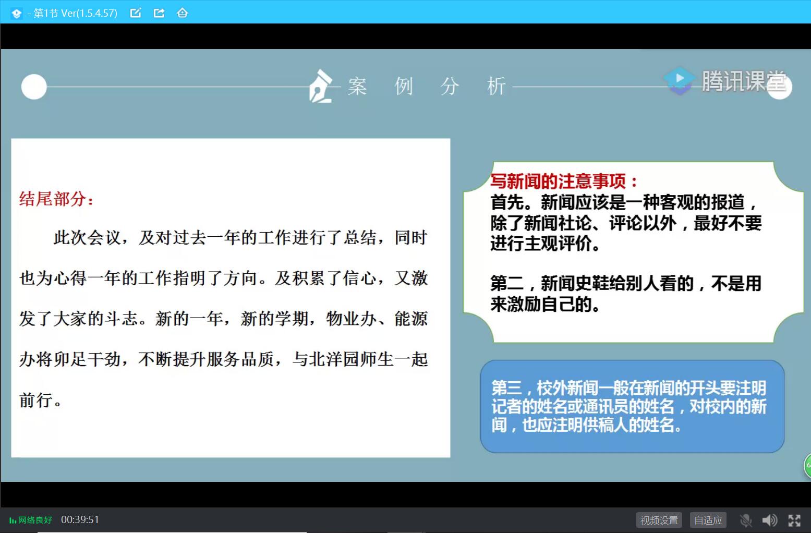Click the house-shaped icon in title bar
Screen dimensions: 811x533
click(182, 13)
